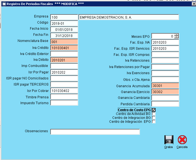Click the Graba floppy disk icon
196x160 pixels.
[169, 140]
